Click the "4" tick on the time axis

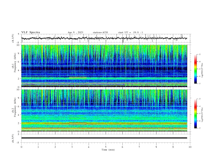(89, 147)
